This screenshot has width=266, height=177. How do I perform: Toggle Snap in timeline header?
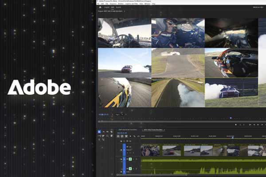click(x=122, y=136)
